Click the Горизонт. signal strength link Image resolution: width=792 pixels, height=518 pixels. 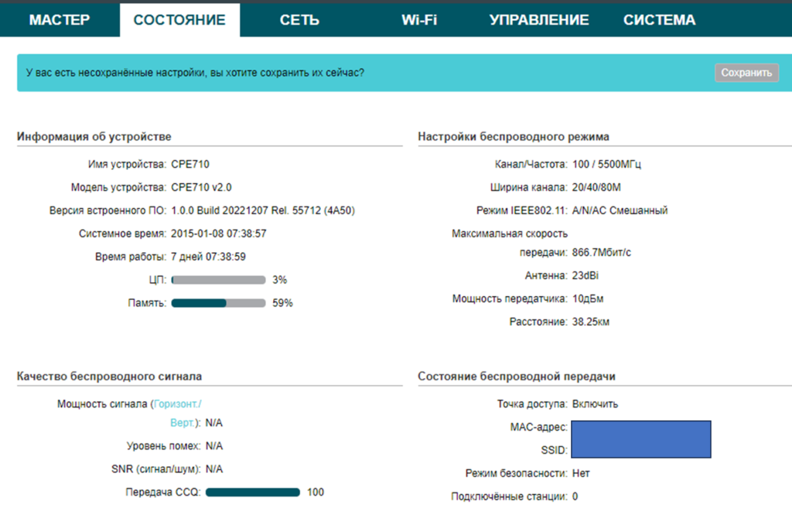tap(178, 404)
